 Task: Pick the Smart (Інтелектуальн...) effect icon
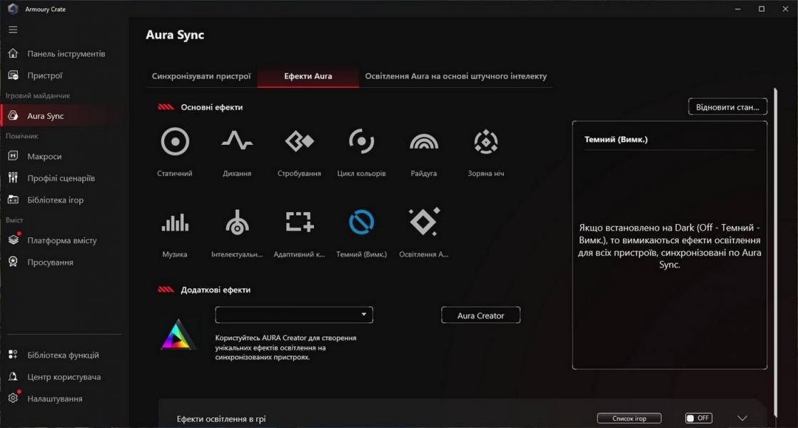(237, 222)
